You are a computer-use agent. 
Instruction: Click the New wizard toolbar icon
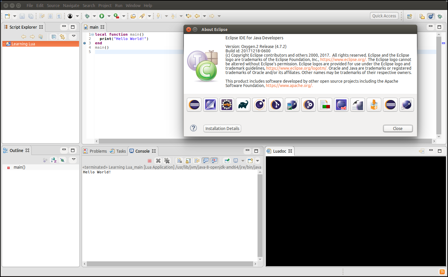point(7,16)
